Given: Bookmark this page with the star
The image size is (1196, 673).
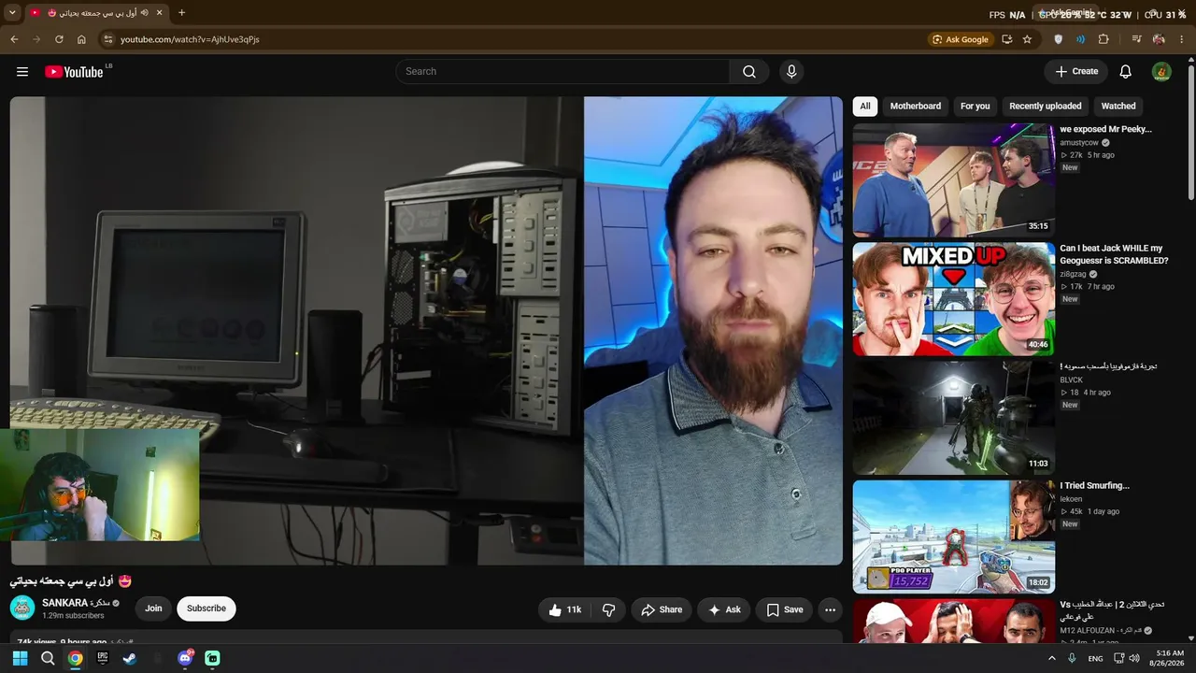Looking at the screenshot, I should pos(1027,39).
